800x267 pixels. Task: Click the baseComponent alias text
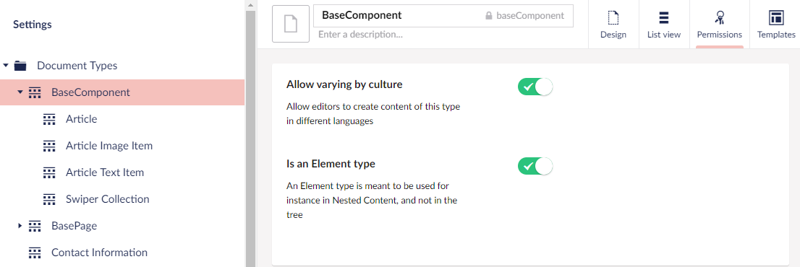tap(530, 16)
